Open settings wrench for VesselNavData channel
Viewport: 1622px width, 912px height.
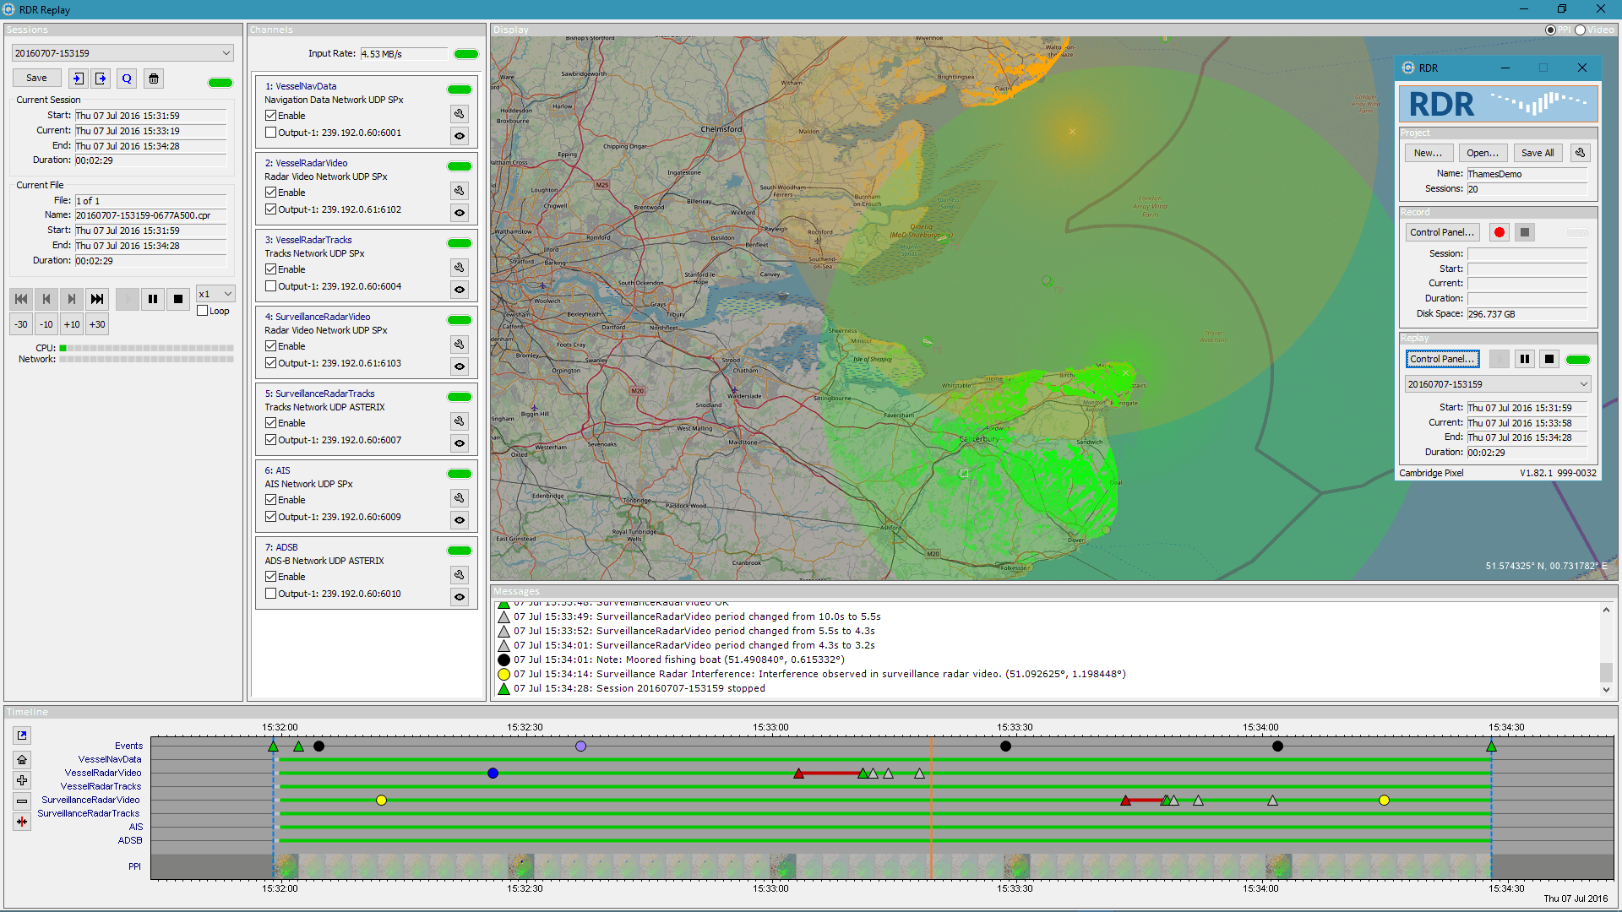[459, 113]
